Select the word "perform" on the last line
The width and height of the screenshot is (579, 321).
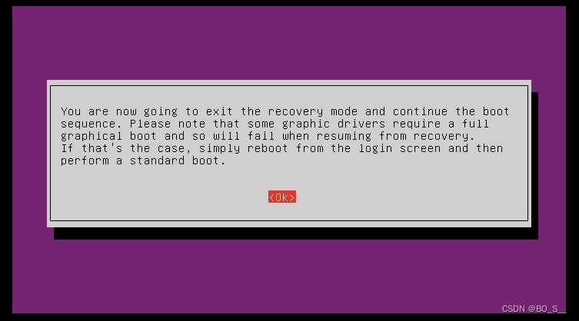pyautogui.click(x=85, y=160)
